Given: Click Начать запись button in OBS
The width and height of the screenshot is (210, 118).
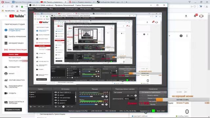Looking at the screenshot, I should click(x=153, y=95).
